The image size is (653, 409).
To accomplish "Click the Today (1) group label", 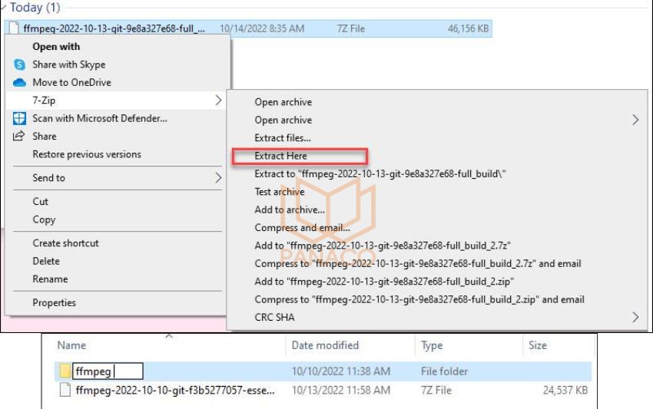I will click(x=35, y=7).
